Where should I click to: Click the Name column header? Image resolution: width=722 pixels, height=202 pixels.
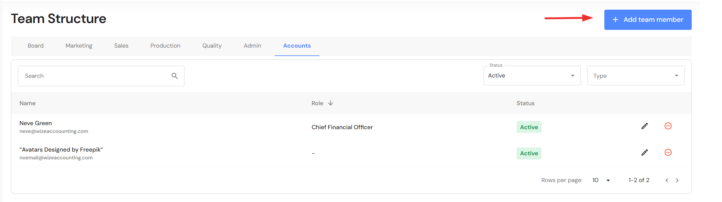pyautogui.click(x=27, y=103)
